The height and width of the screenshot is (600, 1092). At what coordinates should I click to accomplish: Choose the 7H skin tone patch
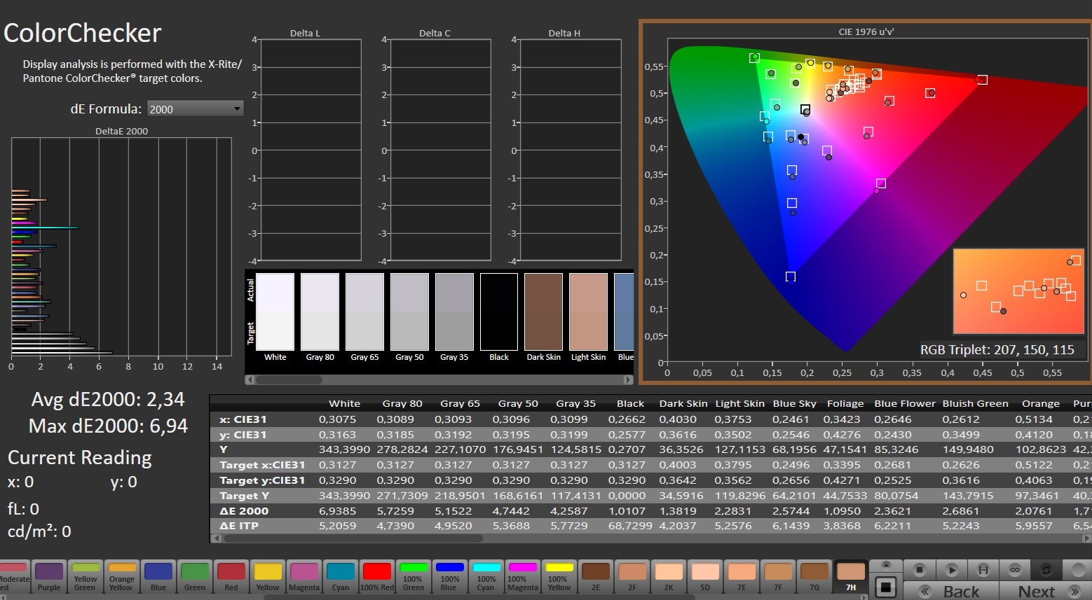click(851, 576)
